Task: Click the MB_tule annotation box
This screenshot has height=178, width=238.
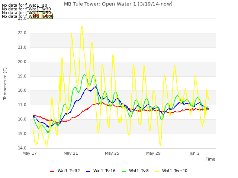Action: pos(41,16)
